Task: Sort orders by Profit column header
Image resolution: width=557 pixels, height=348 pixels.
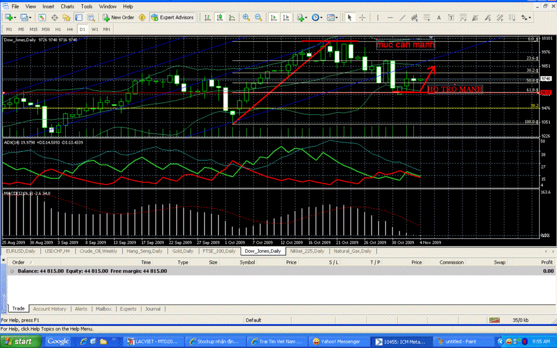Action: (x=547, y=263)
